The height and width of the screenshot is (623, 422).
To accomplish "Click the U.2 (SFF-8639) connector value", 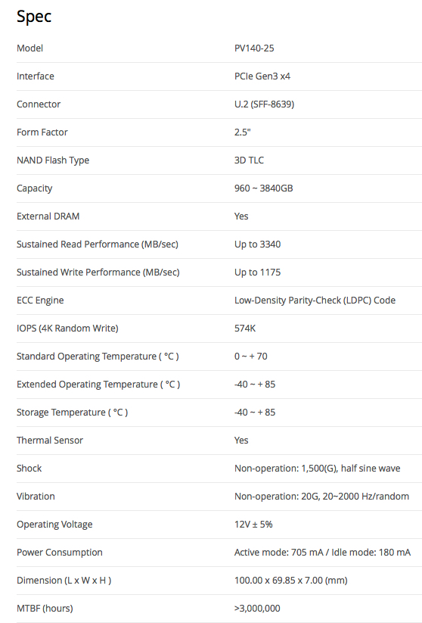I will pyautogui.click(x=264, y=104).
